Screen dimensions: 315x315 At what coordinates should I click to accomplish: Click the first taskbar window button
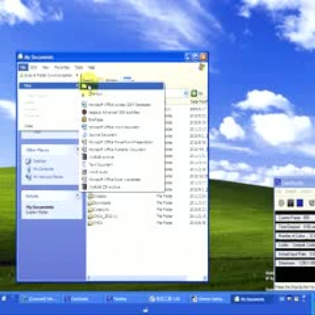point(40,299)
